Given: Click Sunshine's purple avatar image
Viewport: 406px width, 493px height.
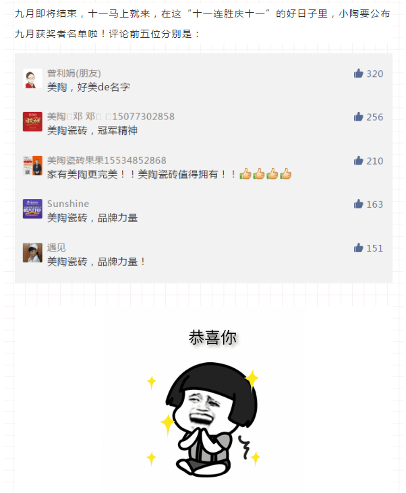Looking at the screenshot, I should 32,209.
